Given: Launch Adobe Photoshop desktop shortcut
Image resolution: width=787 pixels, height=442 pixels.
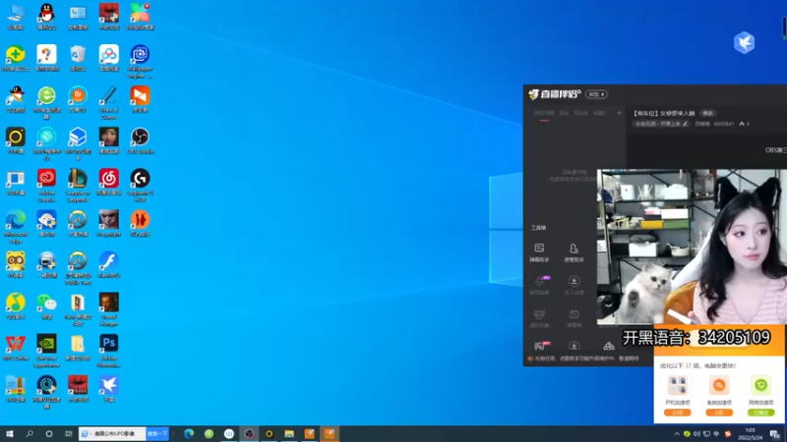Looking at the screenshot, I should pyautogui.click(x=109, y=351).
